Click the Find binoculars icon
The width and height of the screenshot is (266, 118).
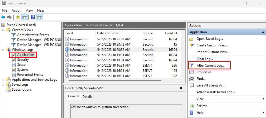pos(192,79)
